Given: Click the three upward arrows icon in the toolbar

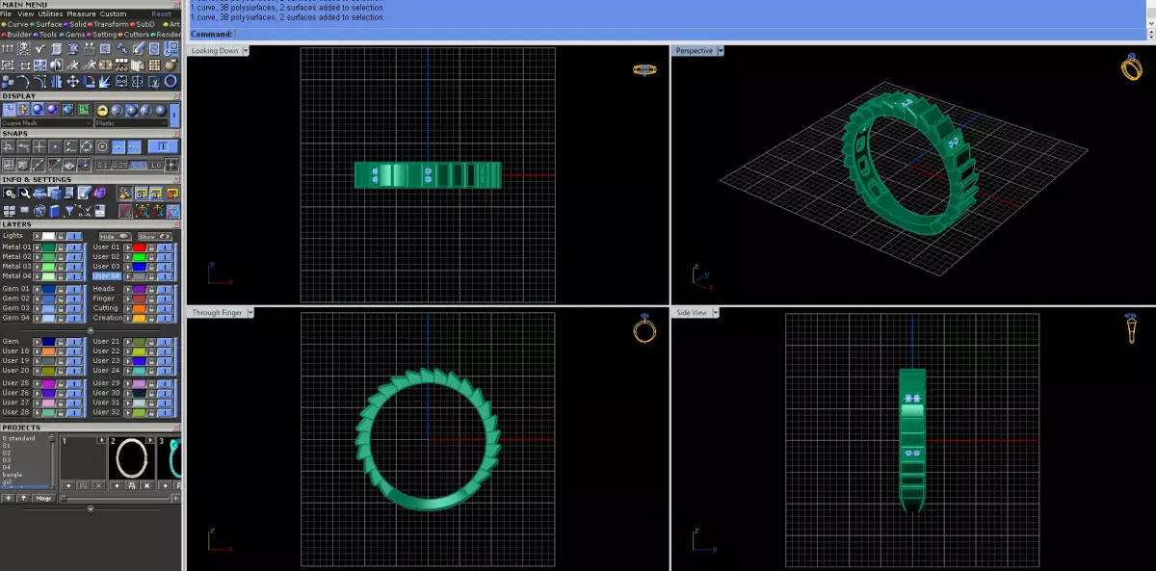Looking at the screenshot, I should click(x=8, y=48).
